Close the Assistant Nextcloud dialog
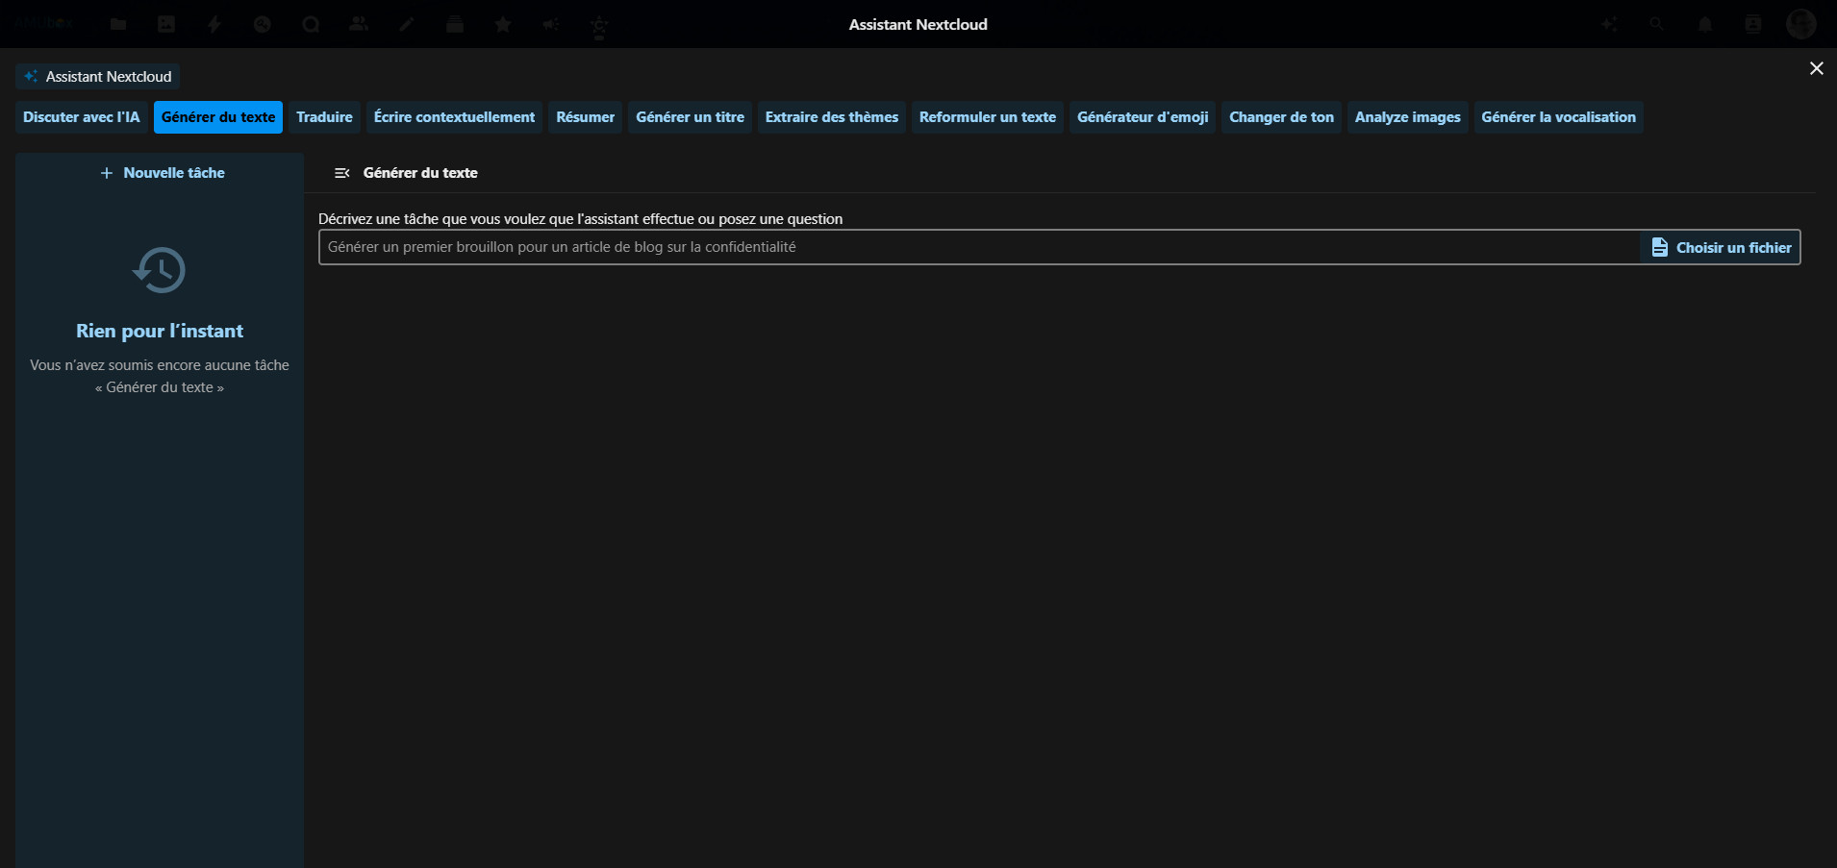Viewport: 1837px width, 868px height. click(1816, 68)
